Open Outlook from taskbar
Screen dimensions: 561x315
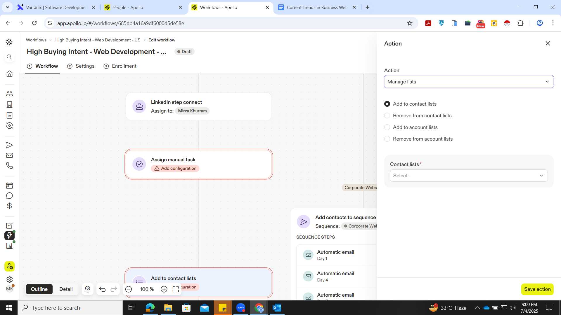277,308
